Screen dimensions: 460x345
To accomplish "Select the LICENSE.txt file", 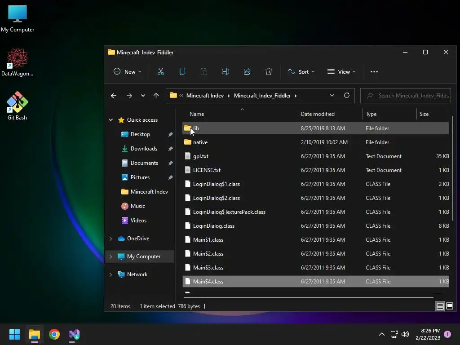I will [x=315, y=170].
